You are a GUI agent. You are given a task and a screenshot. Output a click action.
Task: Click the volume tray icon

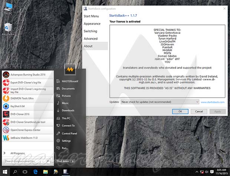pos(207,172)
